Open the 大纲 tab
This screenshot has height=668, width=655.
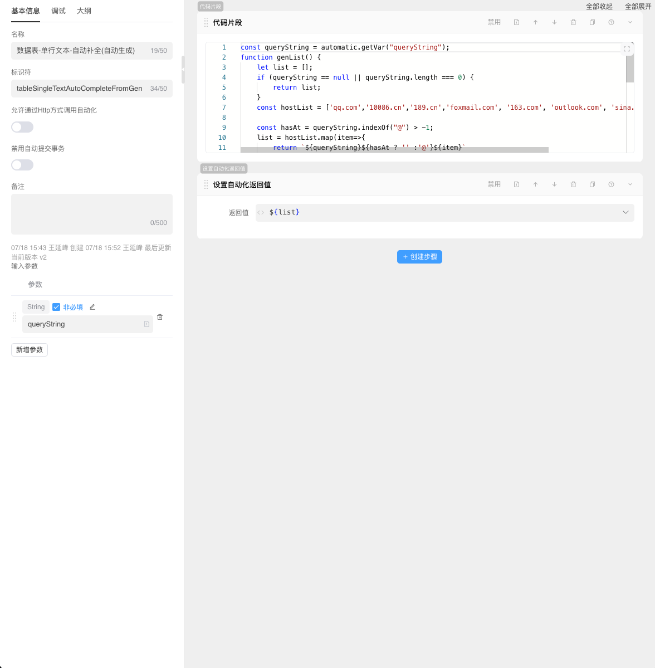click(84, 11)
